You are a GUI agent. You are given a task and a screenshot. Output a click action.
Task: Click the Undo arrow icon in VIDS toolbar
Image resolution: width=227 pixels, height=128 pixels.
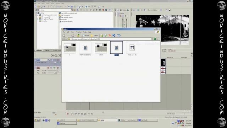coord(114,36)
